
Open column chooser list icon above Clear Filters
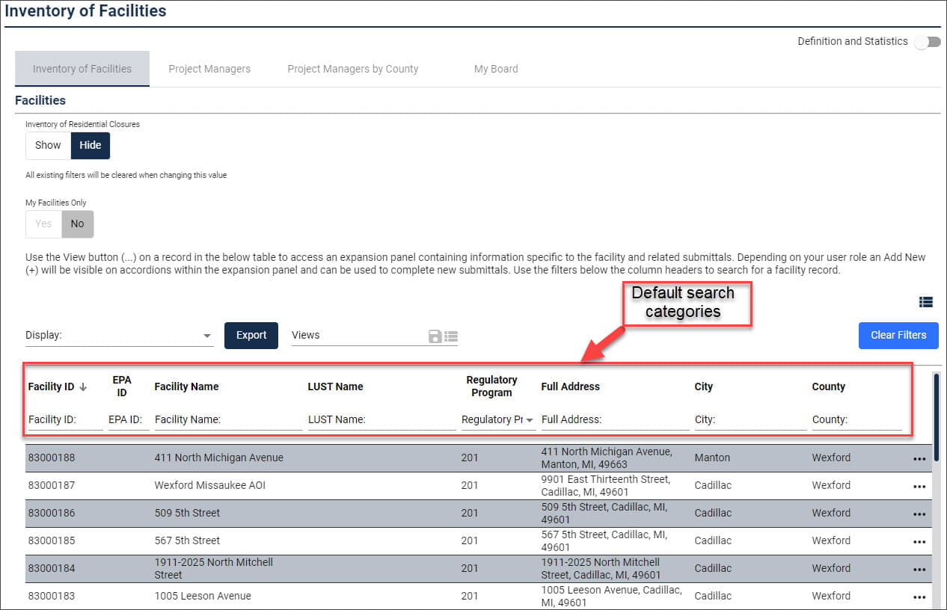(926, 302)
